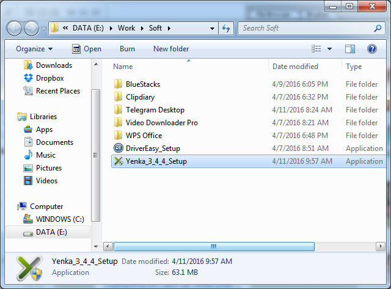Select Dropbox in the navigation pane
The height and width of the screenshot is (289, 391).
[44, 78]
